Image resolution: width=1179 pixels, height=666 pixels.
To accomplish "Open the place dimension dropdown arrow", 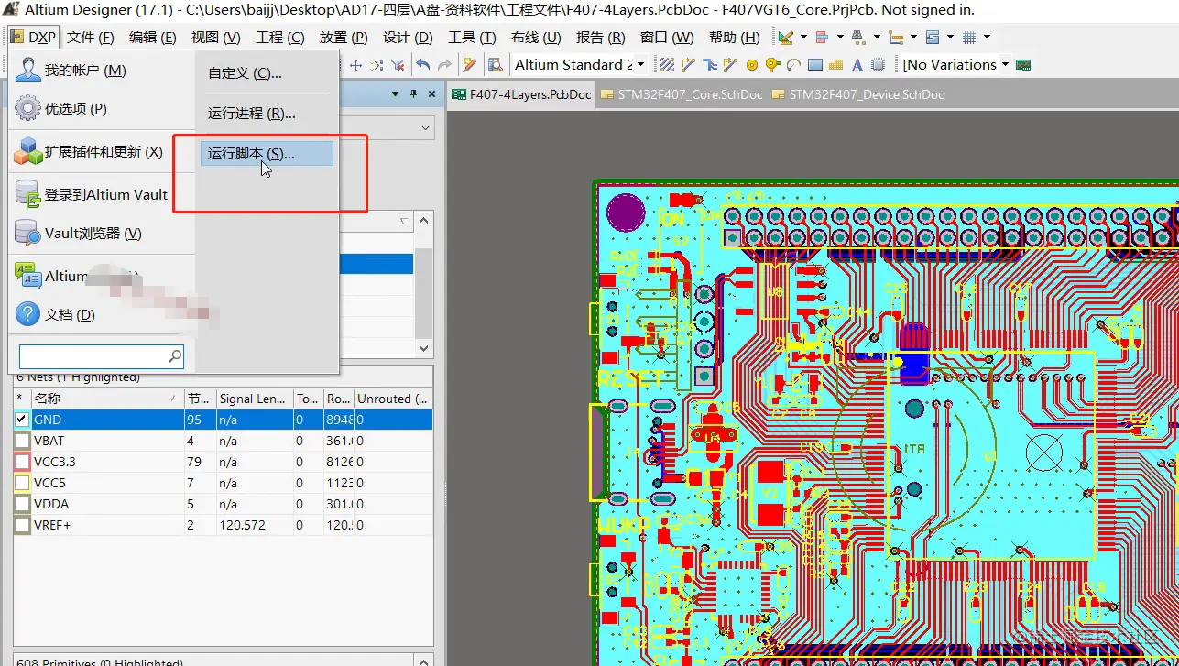I will click(x=913, y=38).
